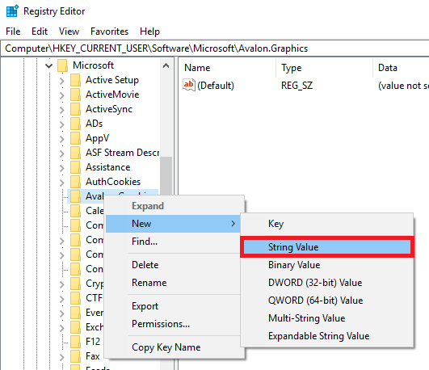
Task: Select the ADs folder icon
Action: click(x=75, y=124)
